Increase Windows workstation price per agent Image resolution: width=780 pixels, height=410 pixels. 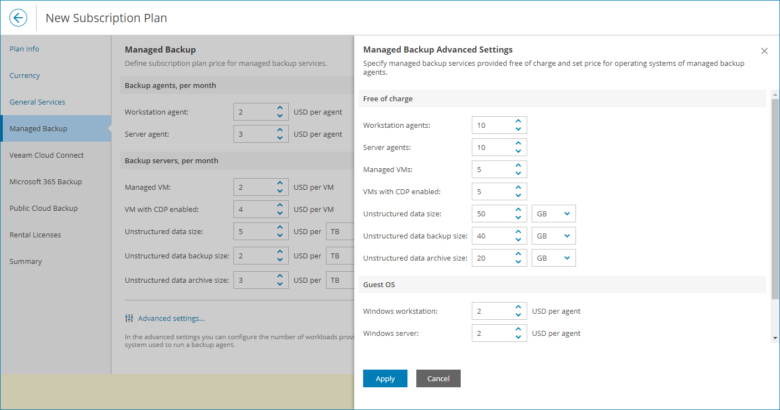[518, 307]
